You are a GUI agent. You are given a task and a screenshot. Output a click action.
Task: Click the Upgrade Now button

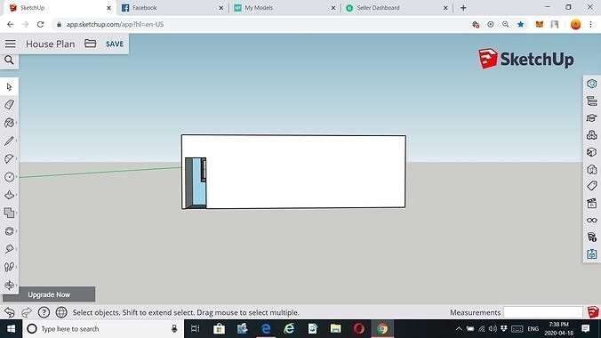49,294
